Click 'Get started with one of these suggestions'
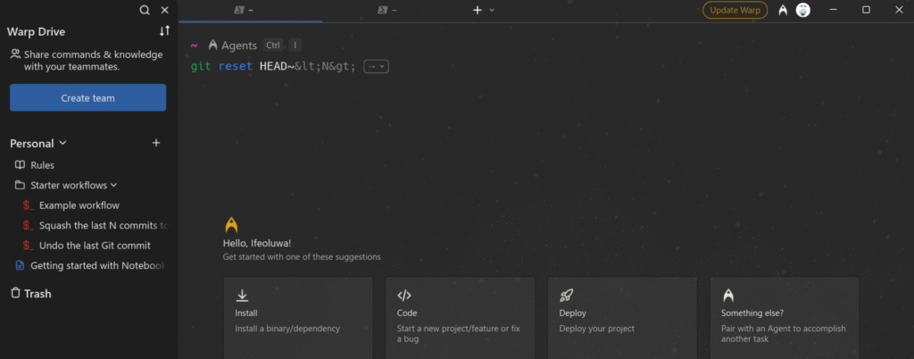The height and width of the screenshot is (359, 914). coord(302,256)
